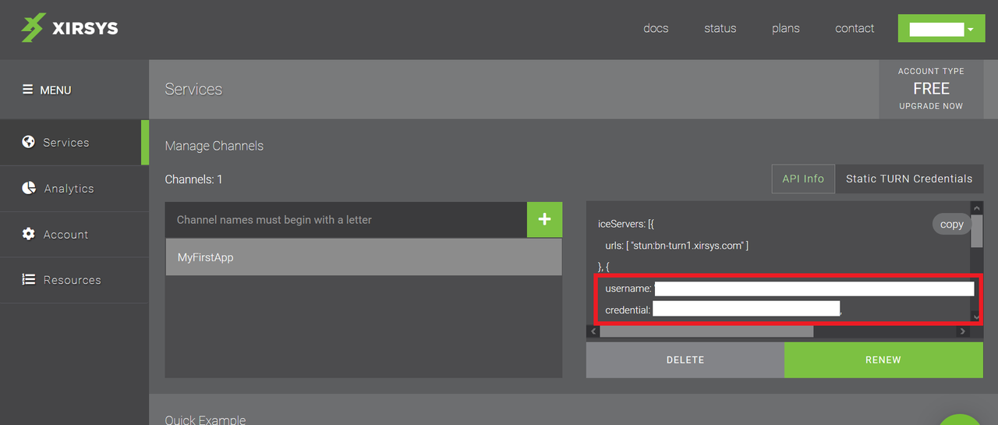The height and width of the screenshot is (425, 998).
Task: Delete the selected channel
Action: [685, 360]
